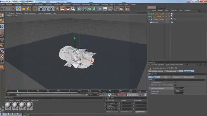Click the question mark cursor icon
The width and height of the screenshot is (207, 116).
(116, 9)
